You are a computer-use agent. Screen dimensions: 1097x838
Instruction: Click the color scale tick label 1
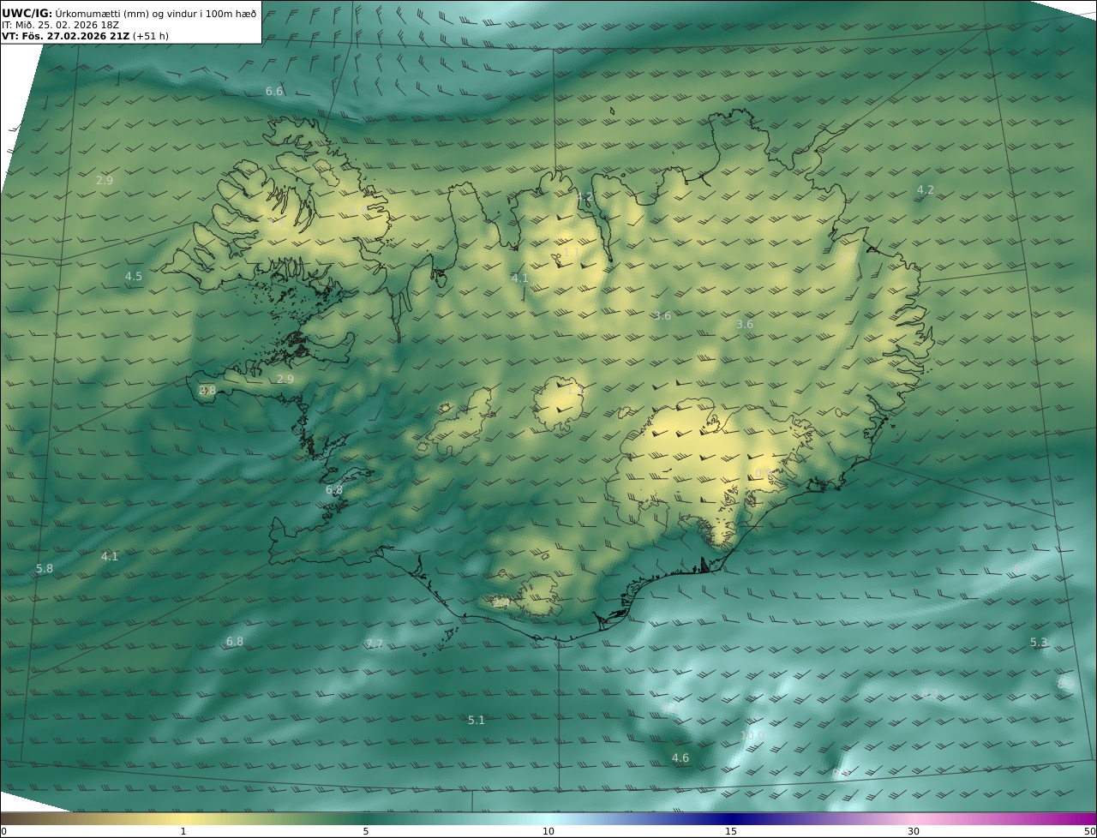click(183, 831)
